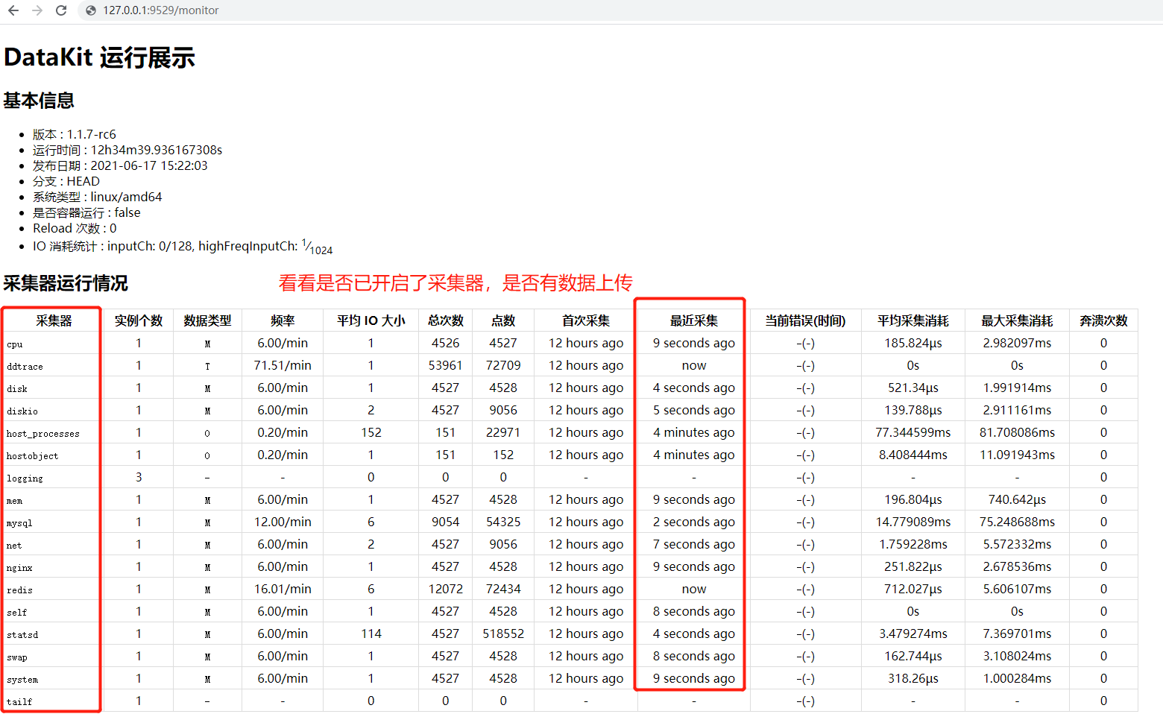The width and height of the screenshot is (1163, 714).
Task: Reload the monitor page
Action: coord(61,10)
